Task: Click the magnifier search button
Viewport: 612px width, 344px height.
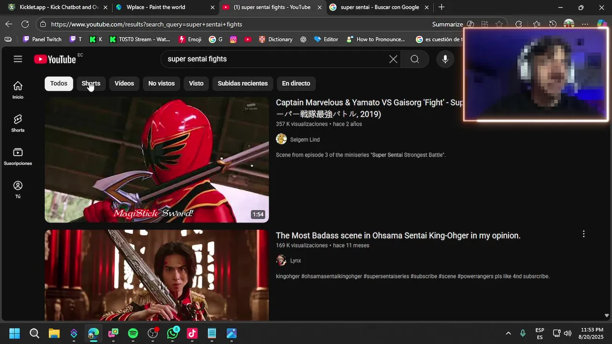Action: (415, 59)
